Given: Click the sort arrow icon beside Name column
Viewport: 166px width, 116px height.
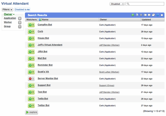Looking at the screenshot, I should point(40,20).
